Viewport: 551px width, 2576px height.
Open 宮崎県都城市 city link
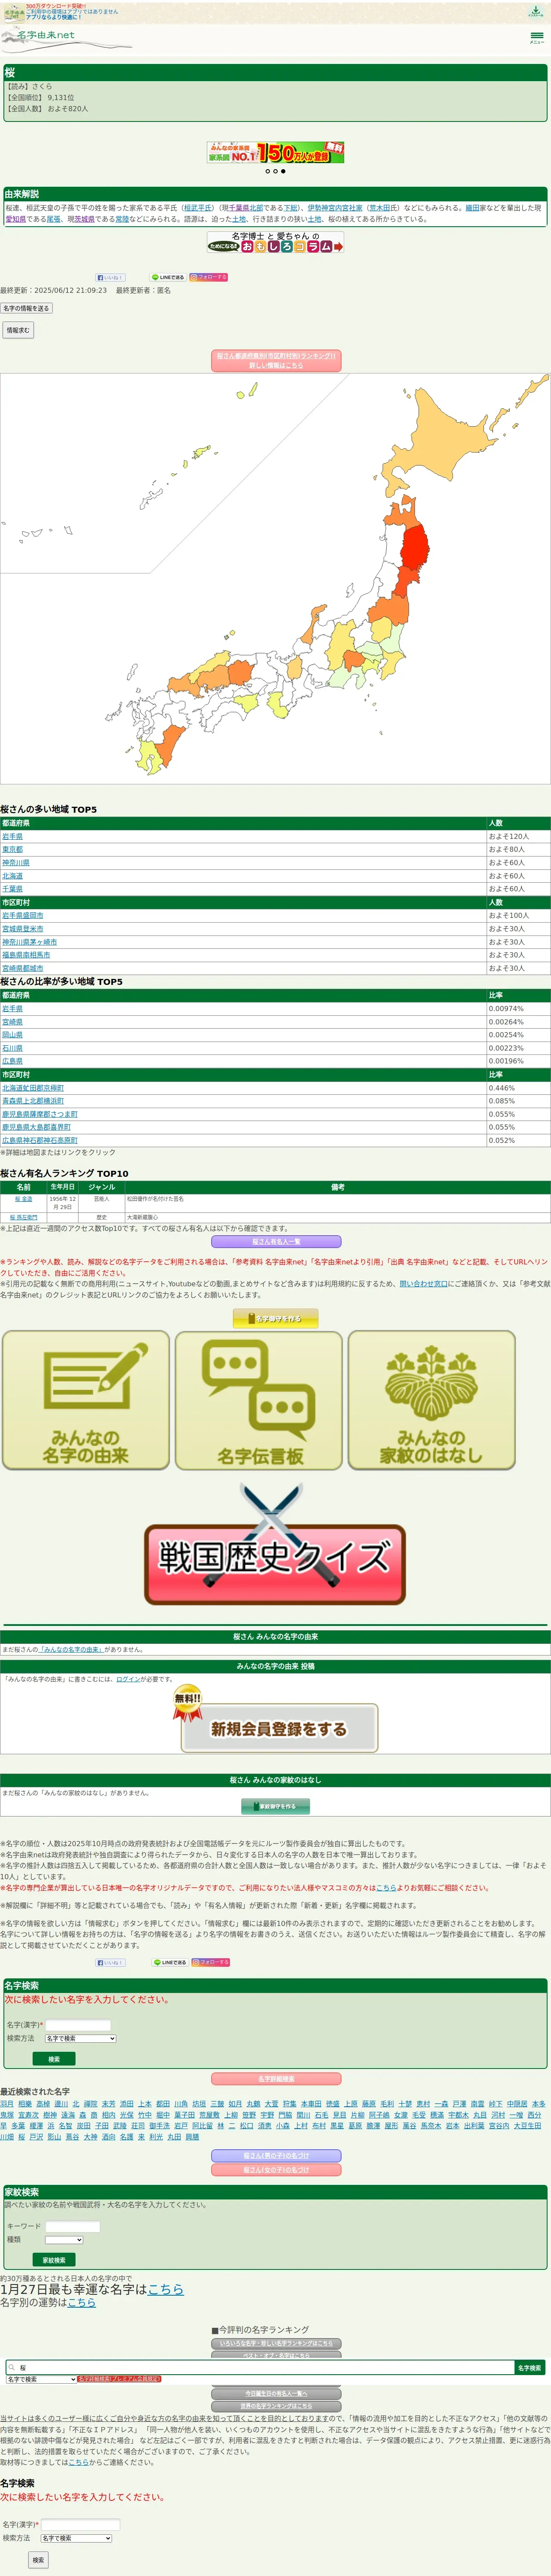coord(23,968)
